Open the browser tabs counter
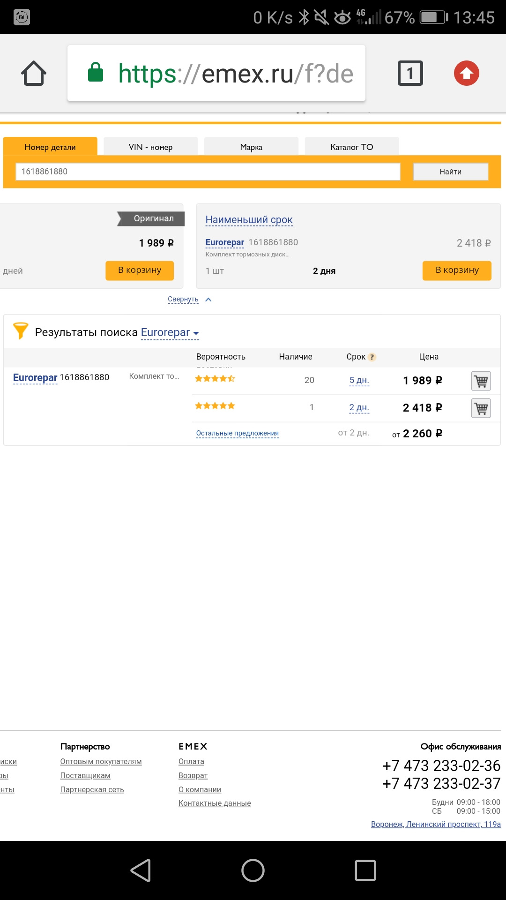The image size is (506, 900). pyautogui.click(x=410, y=74)
